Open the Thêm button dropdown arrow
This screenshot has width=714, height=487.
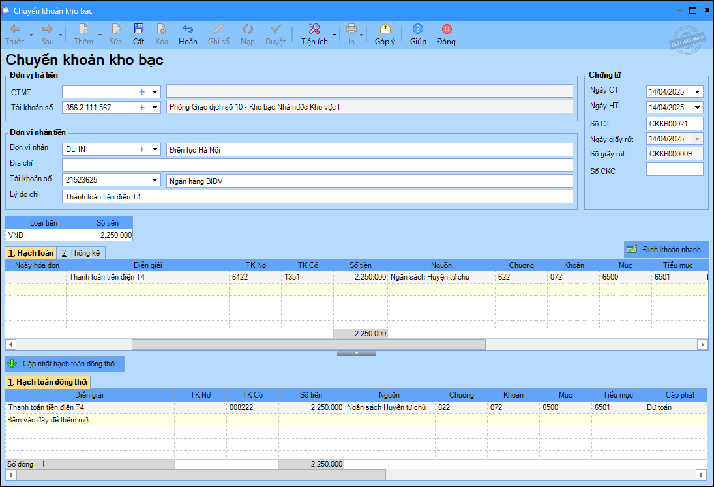(100, 35)
